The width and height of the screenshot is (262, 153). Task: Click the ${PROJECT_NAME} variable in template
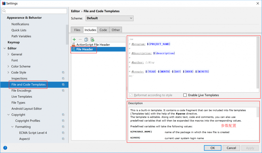point(159,44)
